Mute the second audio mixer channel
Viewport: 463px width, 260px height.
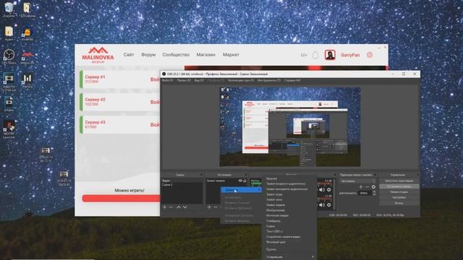click(x=322, y=205)
